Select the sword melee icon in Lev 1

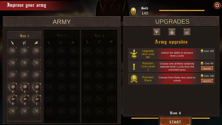(x=12, y=43)
